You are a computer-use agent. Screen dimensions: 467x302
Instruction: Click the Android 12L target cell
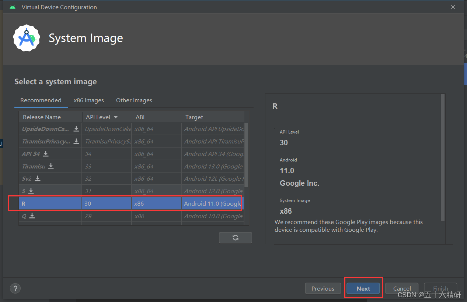213,178
